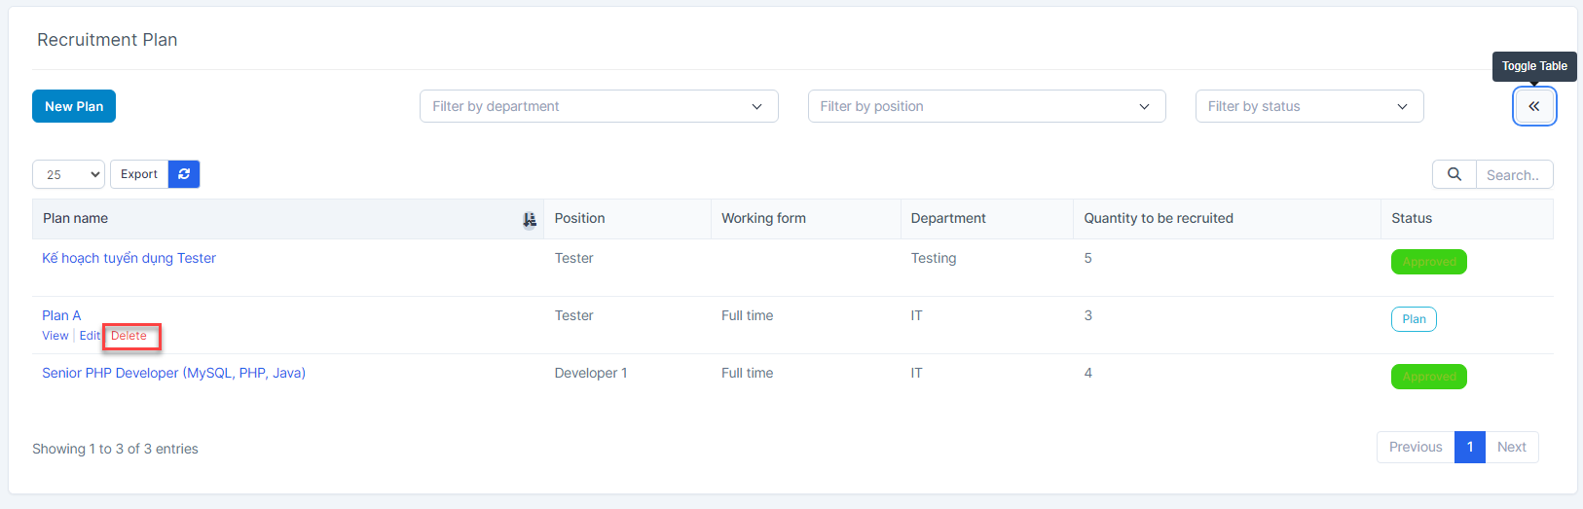
Task: Go to the Next page
Action: 1511,447
